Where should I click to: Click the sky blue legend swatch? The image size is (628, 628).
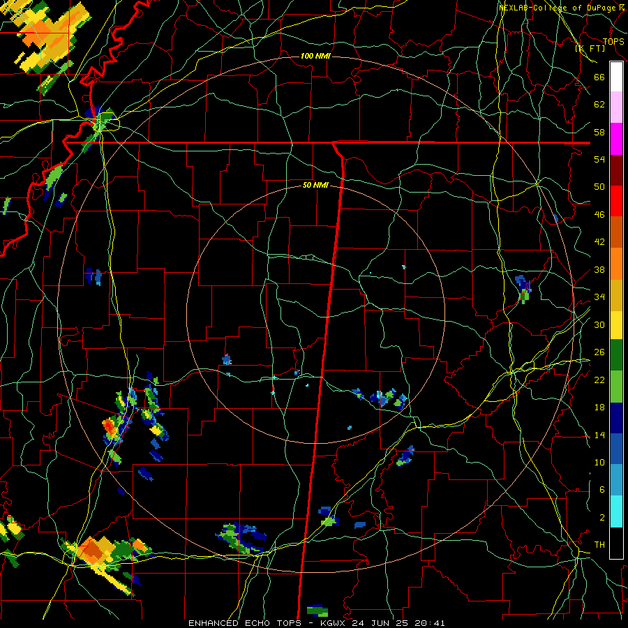(616, 479)
